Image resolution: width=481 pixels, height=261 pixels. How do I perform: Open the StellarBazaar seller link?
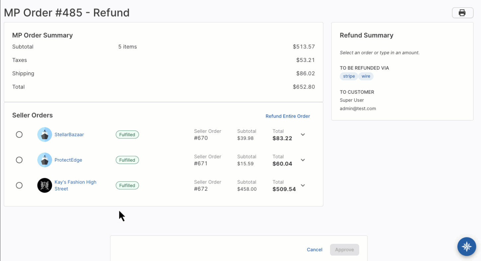[69, 135]
